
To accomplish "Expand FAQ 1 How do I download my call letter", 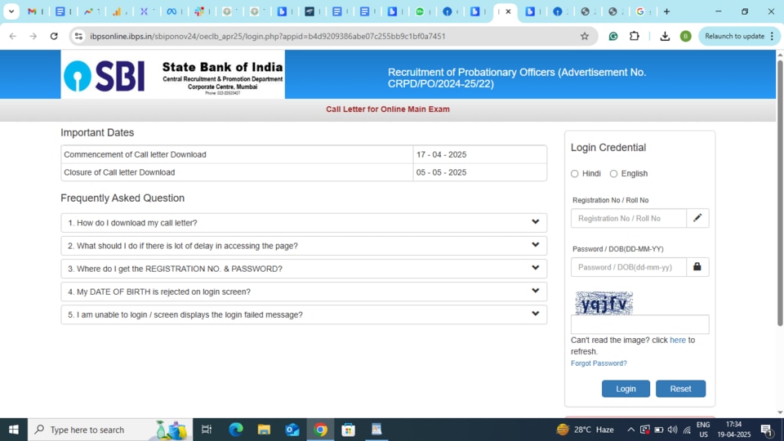I will click(304, 222).
